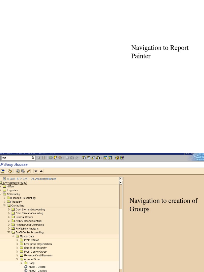Screen dimensions: 204x272
Task: Open the SAP Business Workplace icon
Action: [10, 171]
